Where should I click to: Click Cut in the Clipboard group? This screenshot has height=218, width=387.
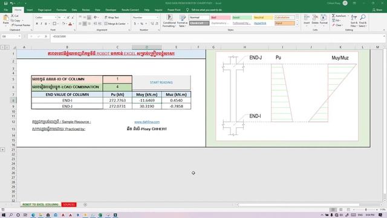[x=15, y=16]
